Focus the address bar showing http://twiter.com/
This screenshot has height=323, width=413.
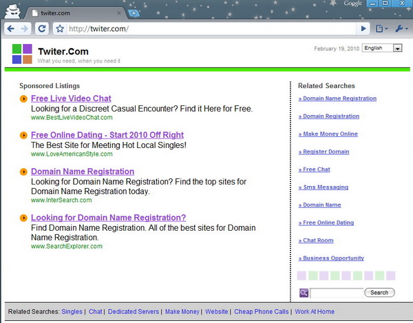point(206,29)
